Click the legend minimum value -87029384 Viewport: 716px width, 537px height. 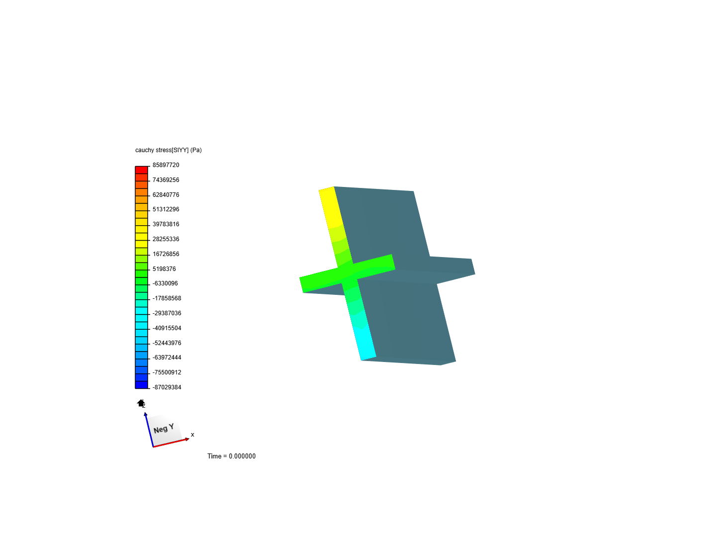pyautogui.click(x=167, y=387)
